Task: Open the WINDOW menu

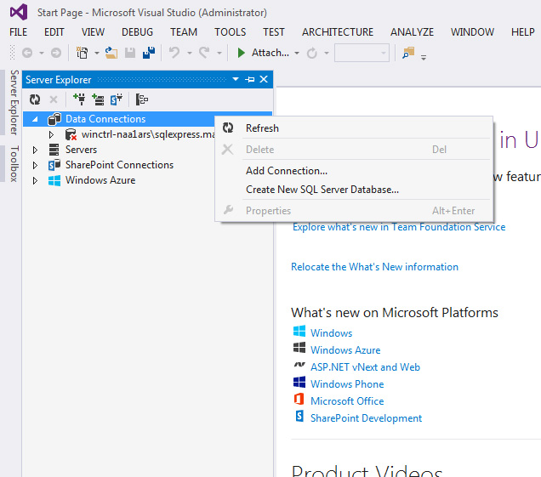Action: coord(473,32)
